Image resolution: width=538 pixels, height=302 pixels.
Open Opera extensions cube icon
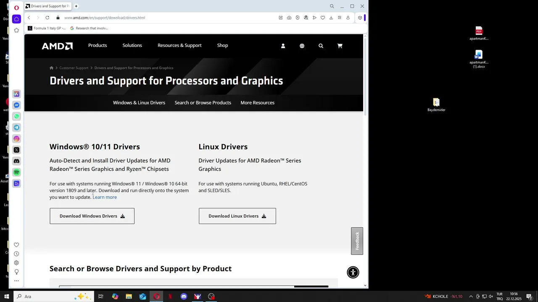(x=360, y=18)
